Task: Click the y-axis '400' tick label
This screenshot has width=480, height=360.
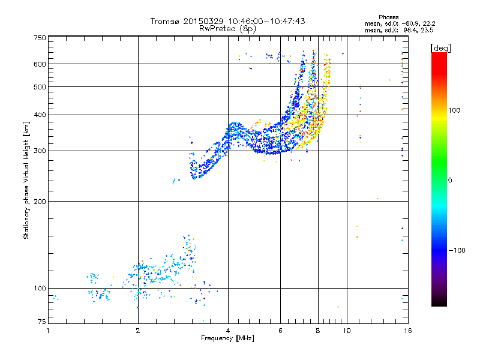Action: point(40,115)
